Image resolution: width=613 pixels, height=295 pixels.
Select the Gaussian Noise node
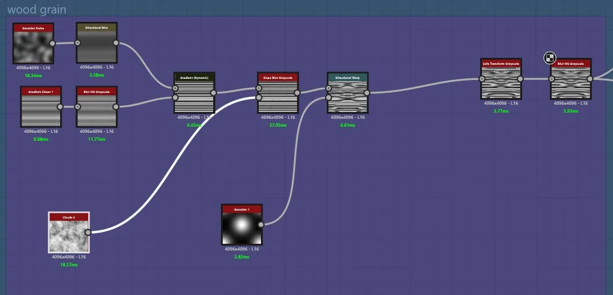tap(33, 43)
